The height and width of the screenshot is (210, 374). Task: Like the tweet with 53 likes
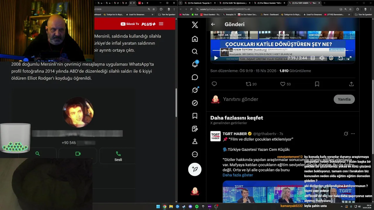point(285,84)
